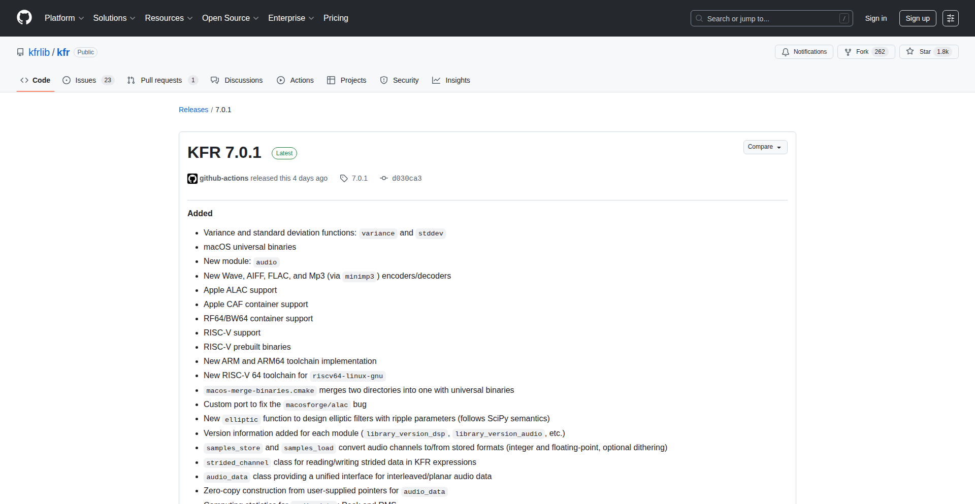Screen dimensions: 975x504
Task: Click the star count 1.8k
Action: tap(943, 52)
